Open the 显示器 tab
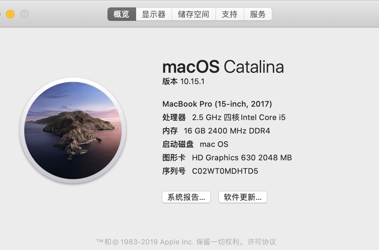The width and height of the screenshot is (379, 250). tap(154, 14)
